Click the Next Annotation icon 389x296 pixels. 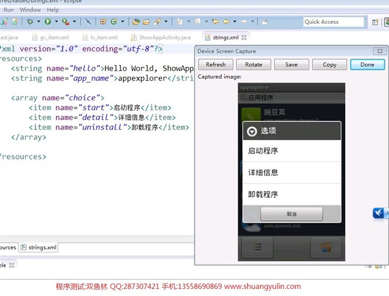179,21
